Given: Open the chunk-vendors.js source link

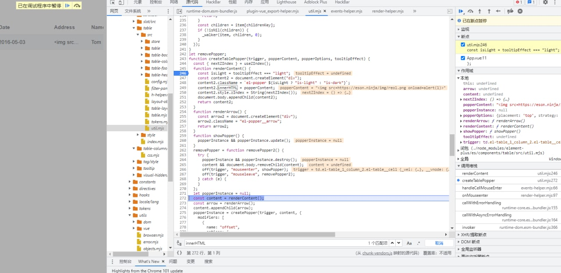Looking at the screenshot, I should pos(377,253).
